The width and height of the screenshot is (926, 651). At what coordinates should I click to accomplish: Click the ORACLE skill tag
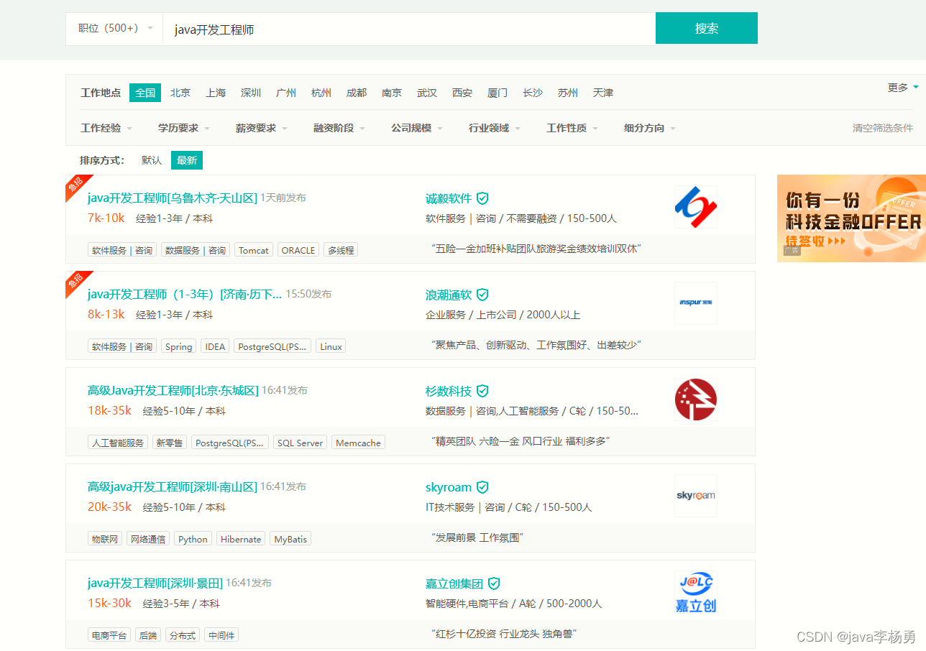point(298,250)
